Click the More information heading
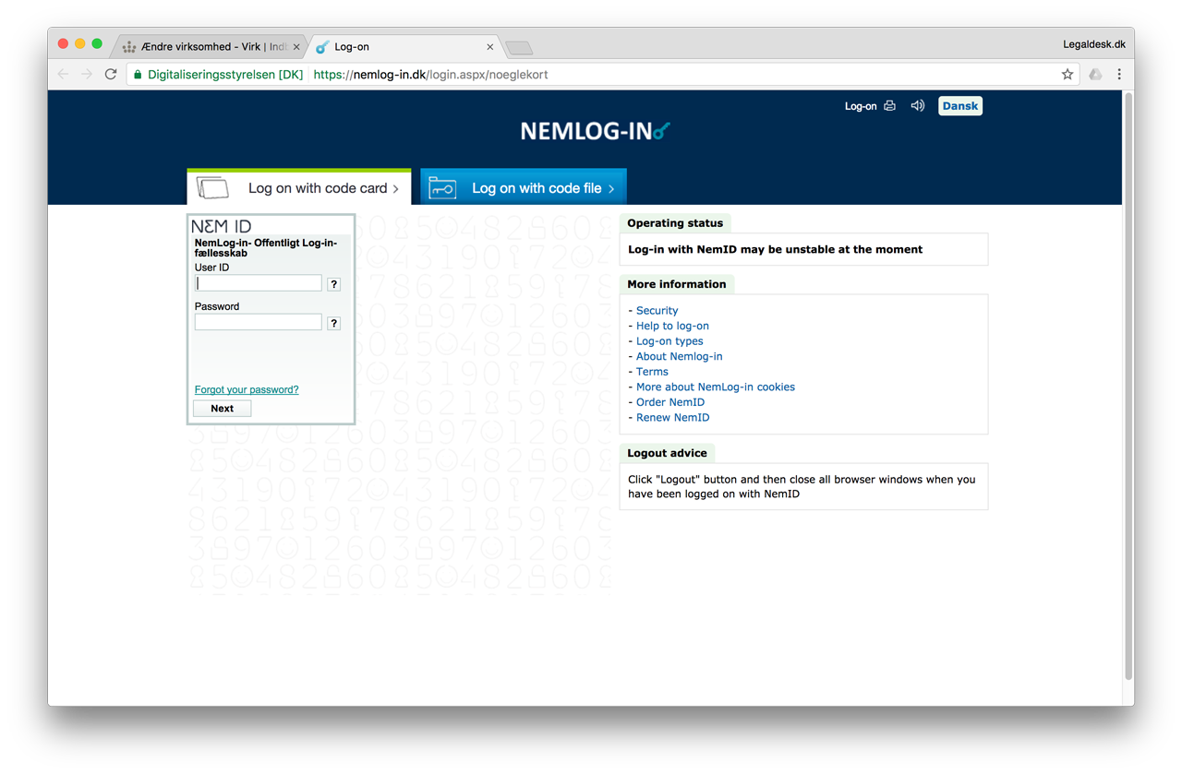 pos(677,284)
